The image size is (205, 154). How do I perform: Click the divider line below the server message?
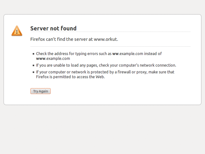110,47
